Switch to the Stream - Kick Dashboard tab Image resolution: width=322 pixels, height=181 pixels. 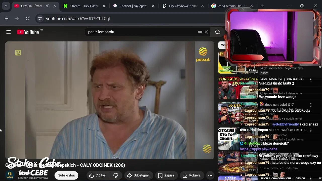(x=85, y=6)
